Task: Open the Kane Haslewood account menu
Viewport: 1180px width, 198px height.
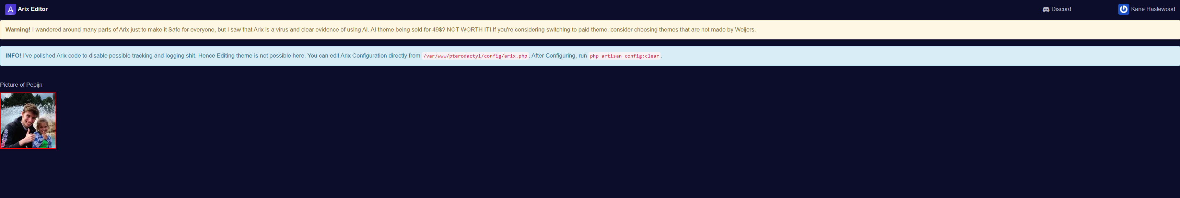Action: coord(1152,9)
